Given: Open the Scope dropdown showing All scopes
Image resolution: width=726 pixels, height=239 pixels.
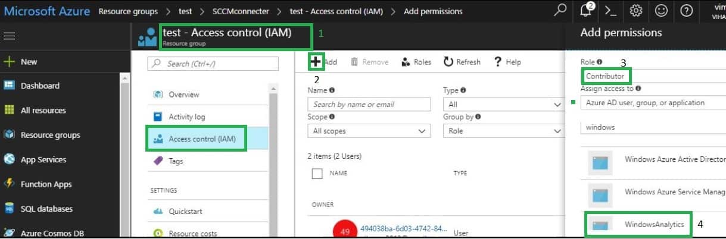Looking at the screenshot, I should click(x=369, y=131).
